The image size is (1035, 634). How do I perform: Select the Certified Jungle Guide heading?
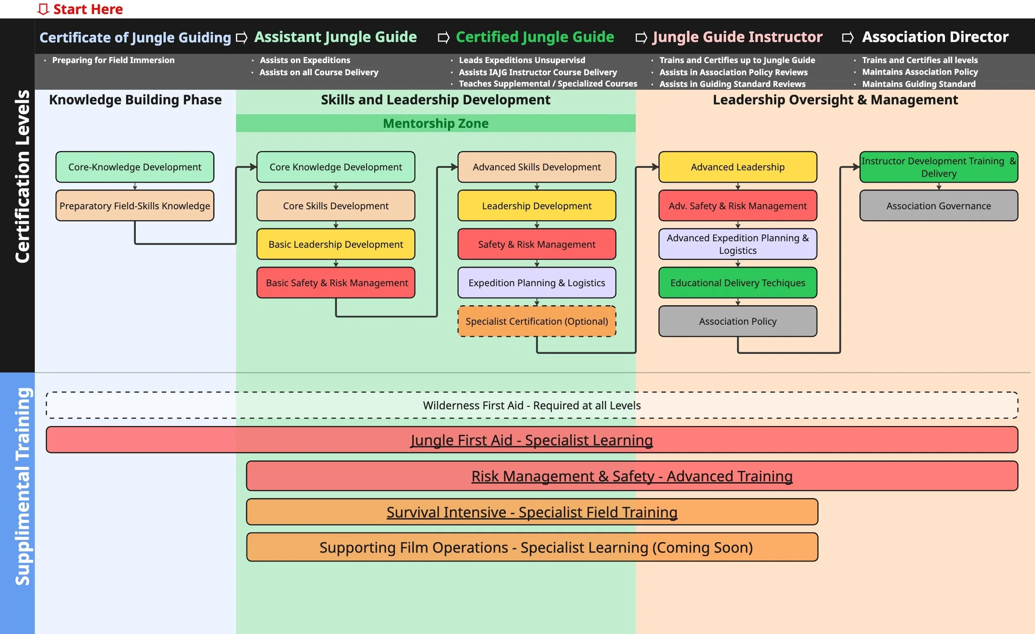[x=535, y=37]
